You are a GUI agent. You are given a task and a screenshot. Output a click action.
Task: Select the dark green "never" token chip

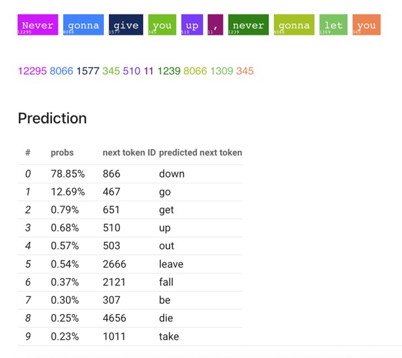248,25
